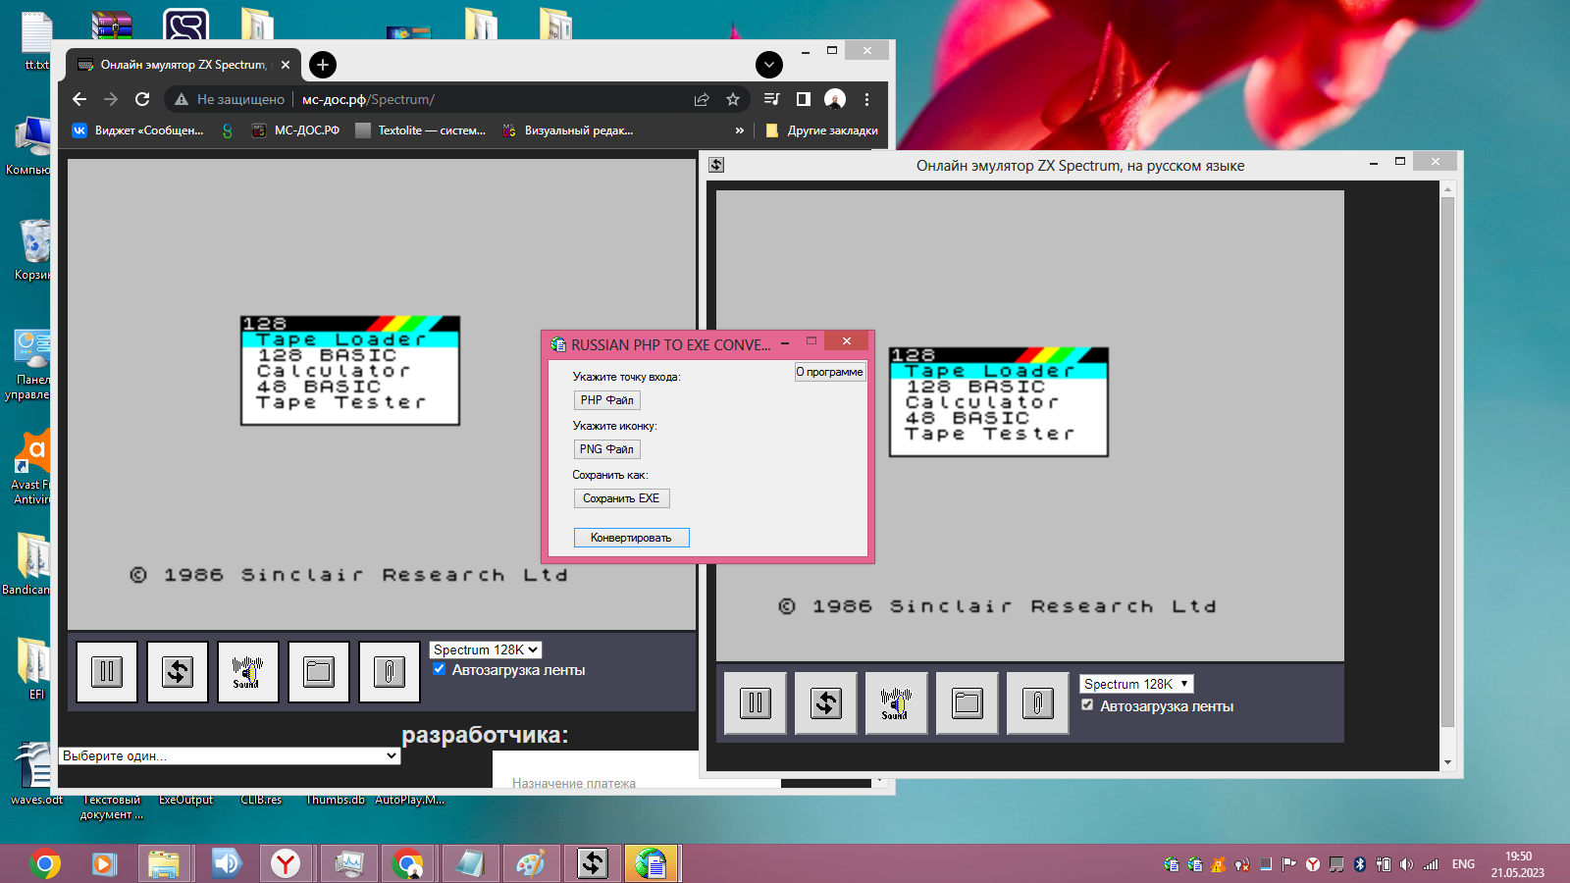Reload the browser page
Image resolution: width=1570 pixels, height=883 pixels.
coord(142,99)
